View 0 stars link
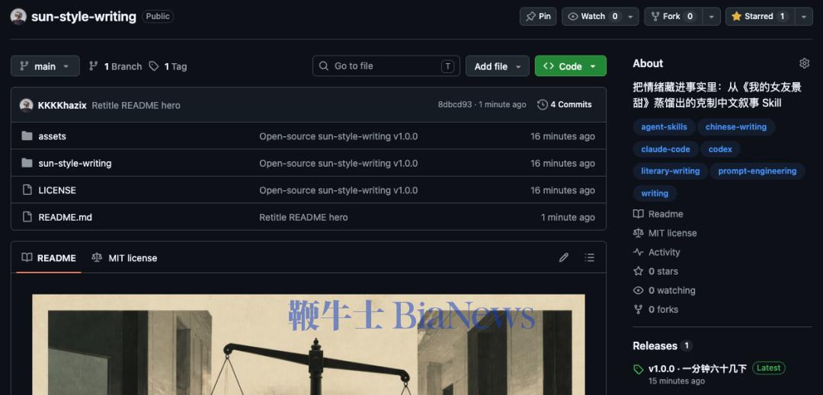This screenshot has height=395, width=823. click(x=655, y=272)
